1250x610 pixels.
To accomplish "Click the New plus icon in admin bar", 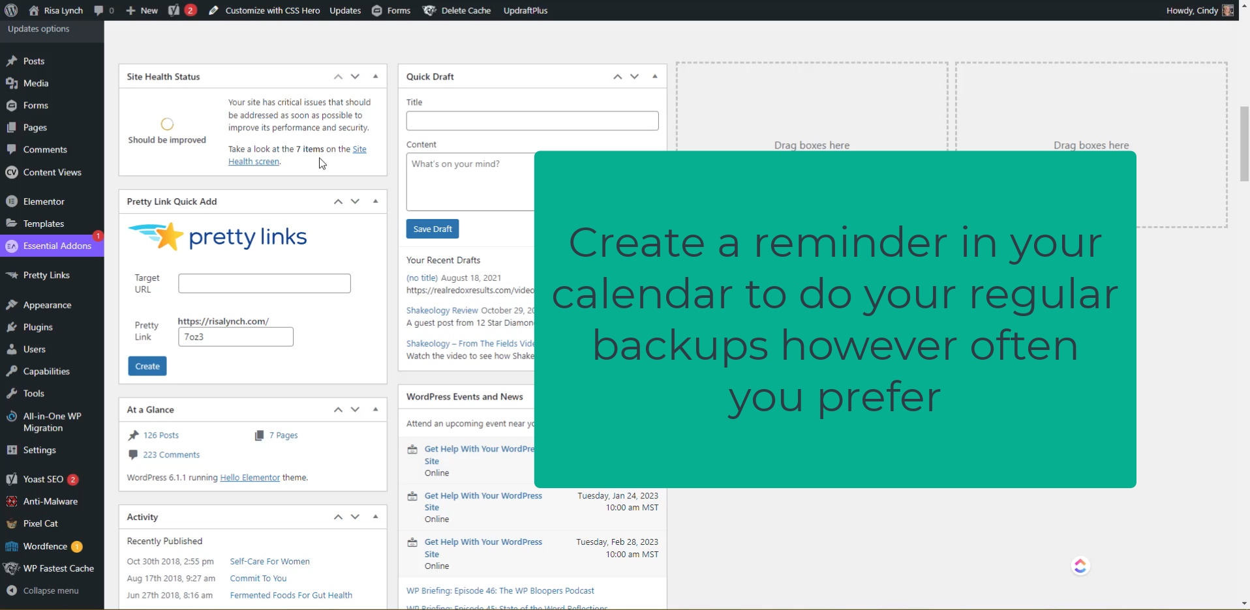I will [130, 10].
